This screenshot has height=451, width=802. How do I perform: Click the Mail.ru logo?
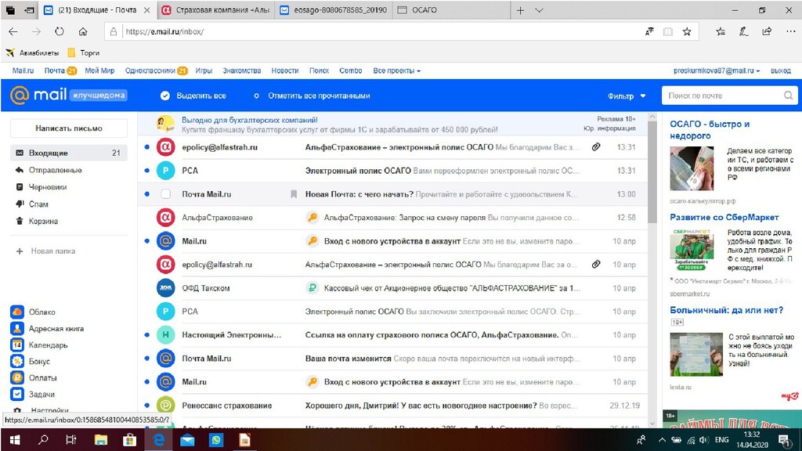39,95
